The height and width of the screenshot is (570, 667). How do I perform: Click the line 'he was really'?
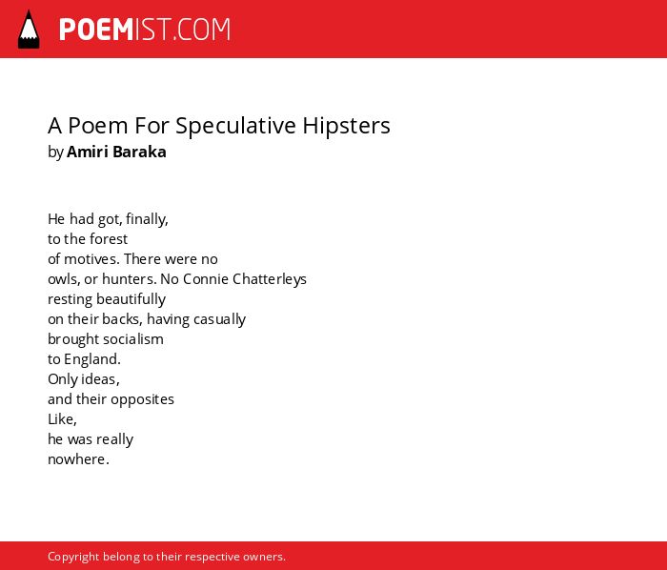point(91,439)
